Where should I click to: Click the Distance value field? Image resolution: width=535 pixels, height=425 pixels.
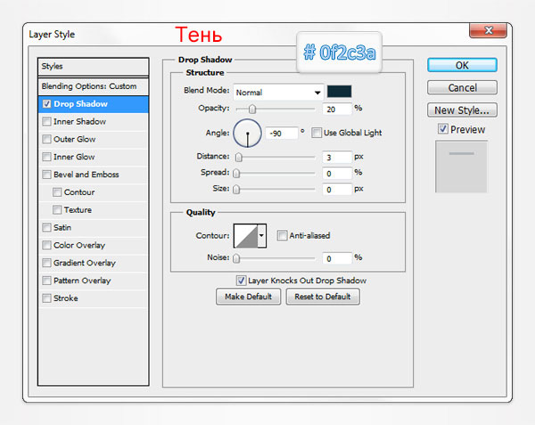click(x=337, y=157)
